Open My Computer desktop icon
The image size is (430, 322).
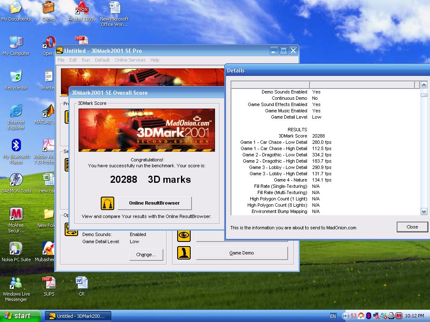[16, 45]
